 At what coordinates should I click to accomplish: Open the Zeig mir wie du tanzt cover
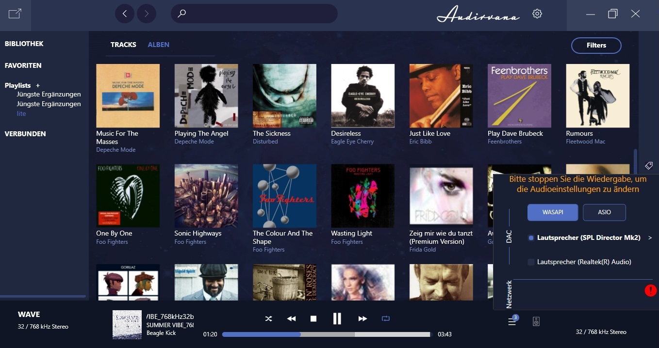(x=441, y=195)
